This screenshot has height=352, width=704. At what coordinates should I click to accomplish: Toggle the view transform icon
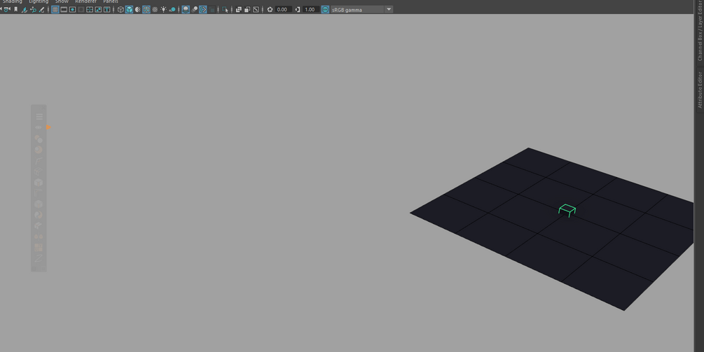pos(325,9)
